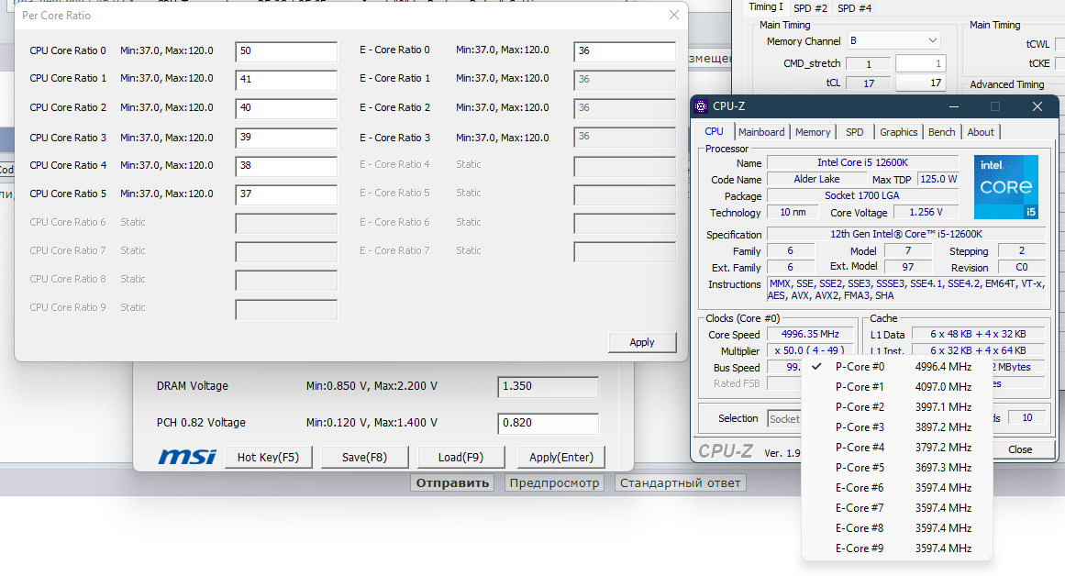Switch to SPD #4 timing tab
This screenshot has height=576, width=1065.
click(x=854, y=8)
